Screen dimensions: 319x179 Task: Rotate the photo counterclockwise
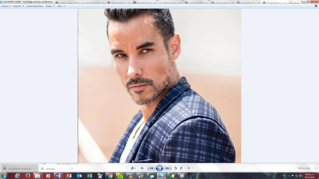click(x=176, y=168)
